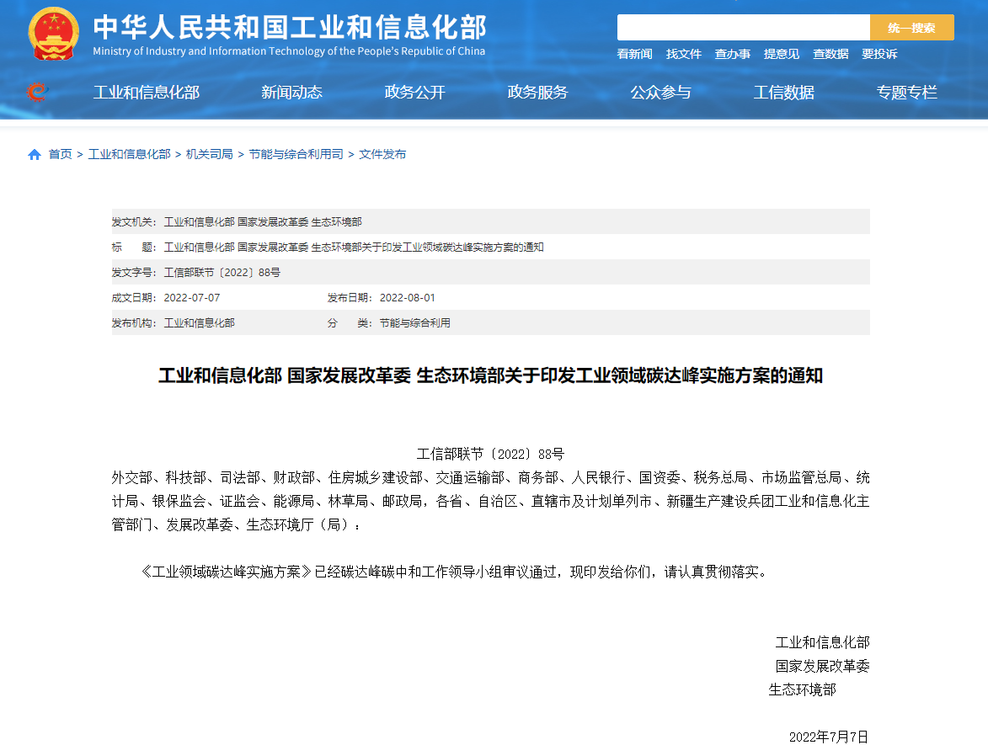
Task: Click 节能与综合利用司 breadcrumb link
Action: [x=296, y=155]
